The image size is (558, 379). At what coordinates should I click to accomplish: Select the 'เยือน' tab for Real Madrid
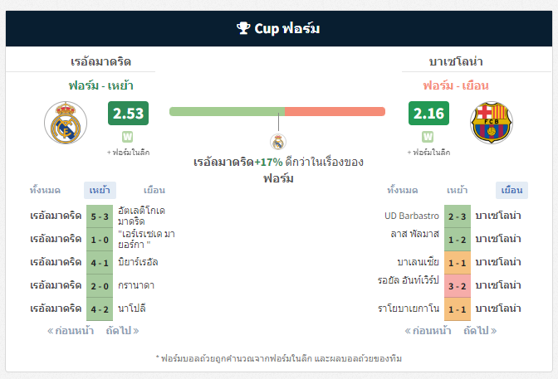pos(154,190)
